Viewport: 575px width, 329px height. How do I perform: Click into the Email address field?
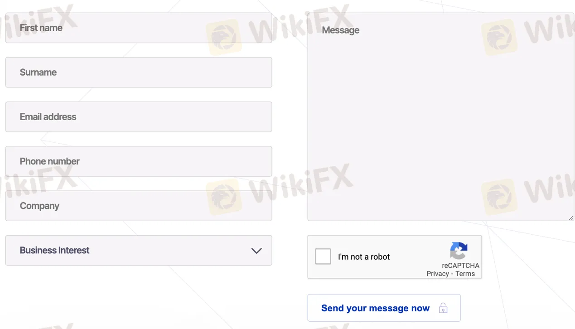pyautogui.click(x=139, y=116)
